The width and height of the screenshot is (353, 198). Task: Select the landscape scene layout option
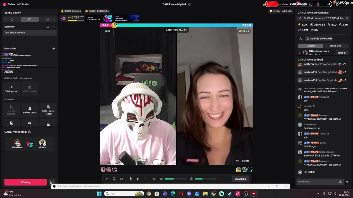pyautogui.click(x=30, y=20)
